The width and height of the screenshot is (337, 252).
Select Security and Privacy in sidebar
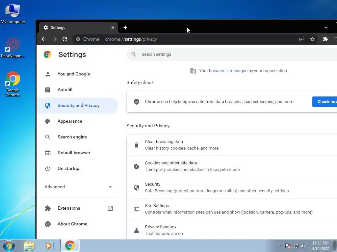77,106
